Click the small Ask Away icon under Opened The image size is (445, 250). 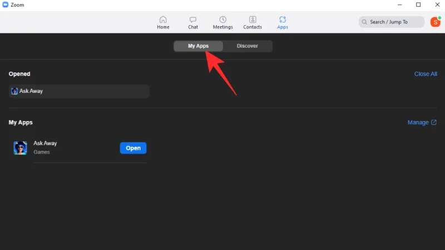click(x=14, y=91)
